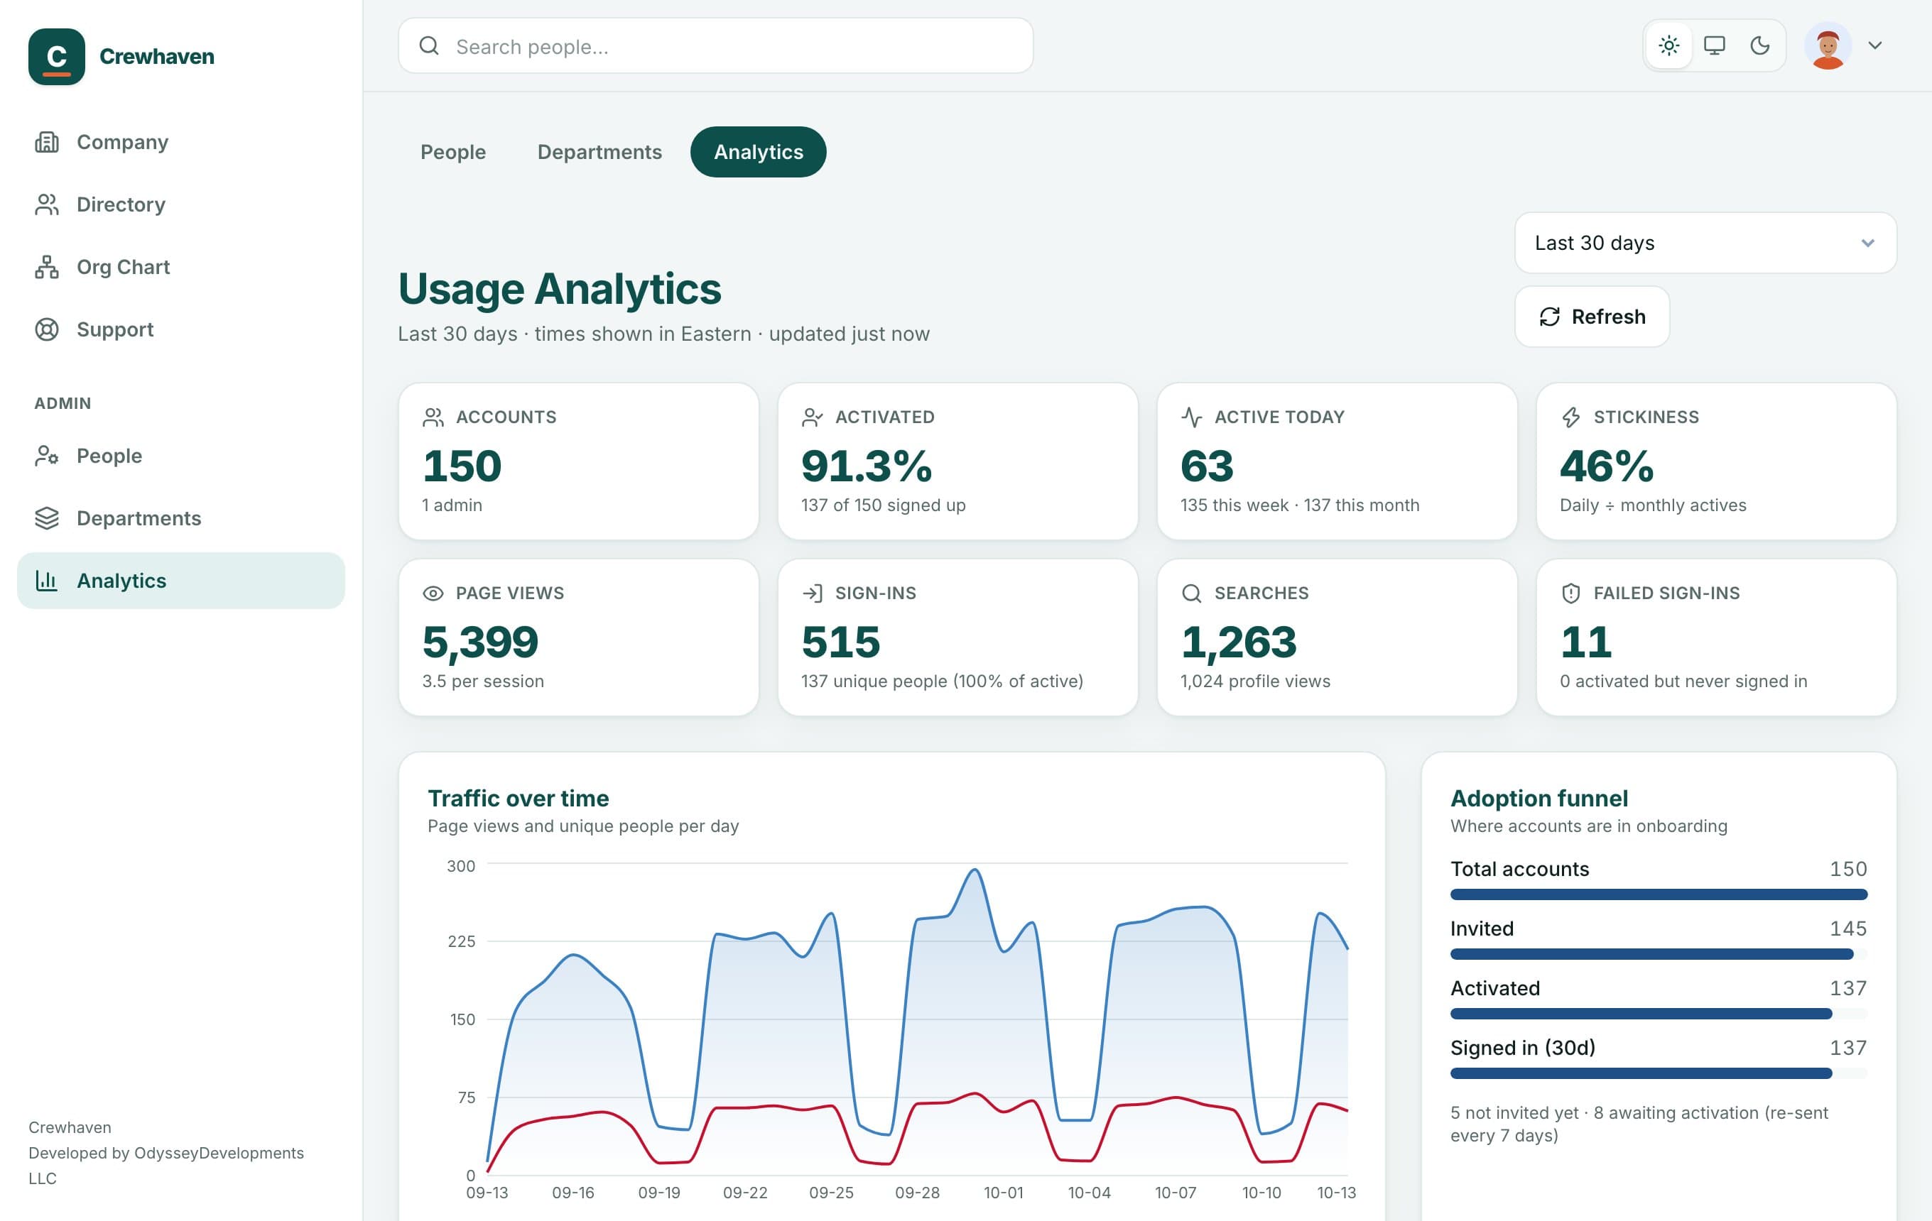Click the Adoption funnel heading
Image resolution: width=1932 pixels, height=1221 pixels.
(x=1540, y=799)
